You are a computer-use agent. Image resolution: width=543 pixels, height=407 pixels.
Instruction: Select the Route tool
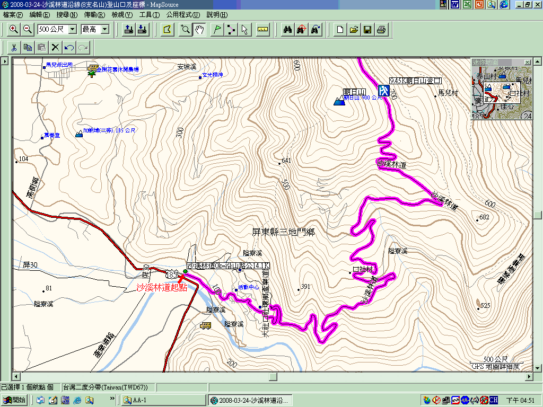[231, 30]
